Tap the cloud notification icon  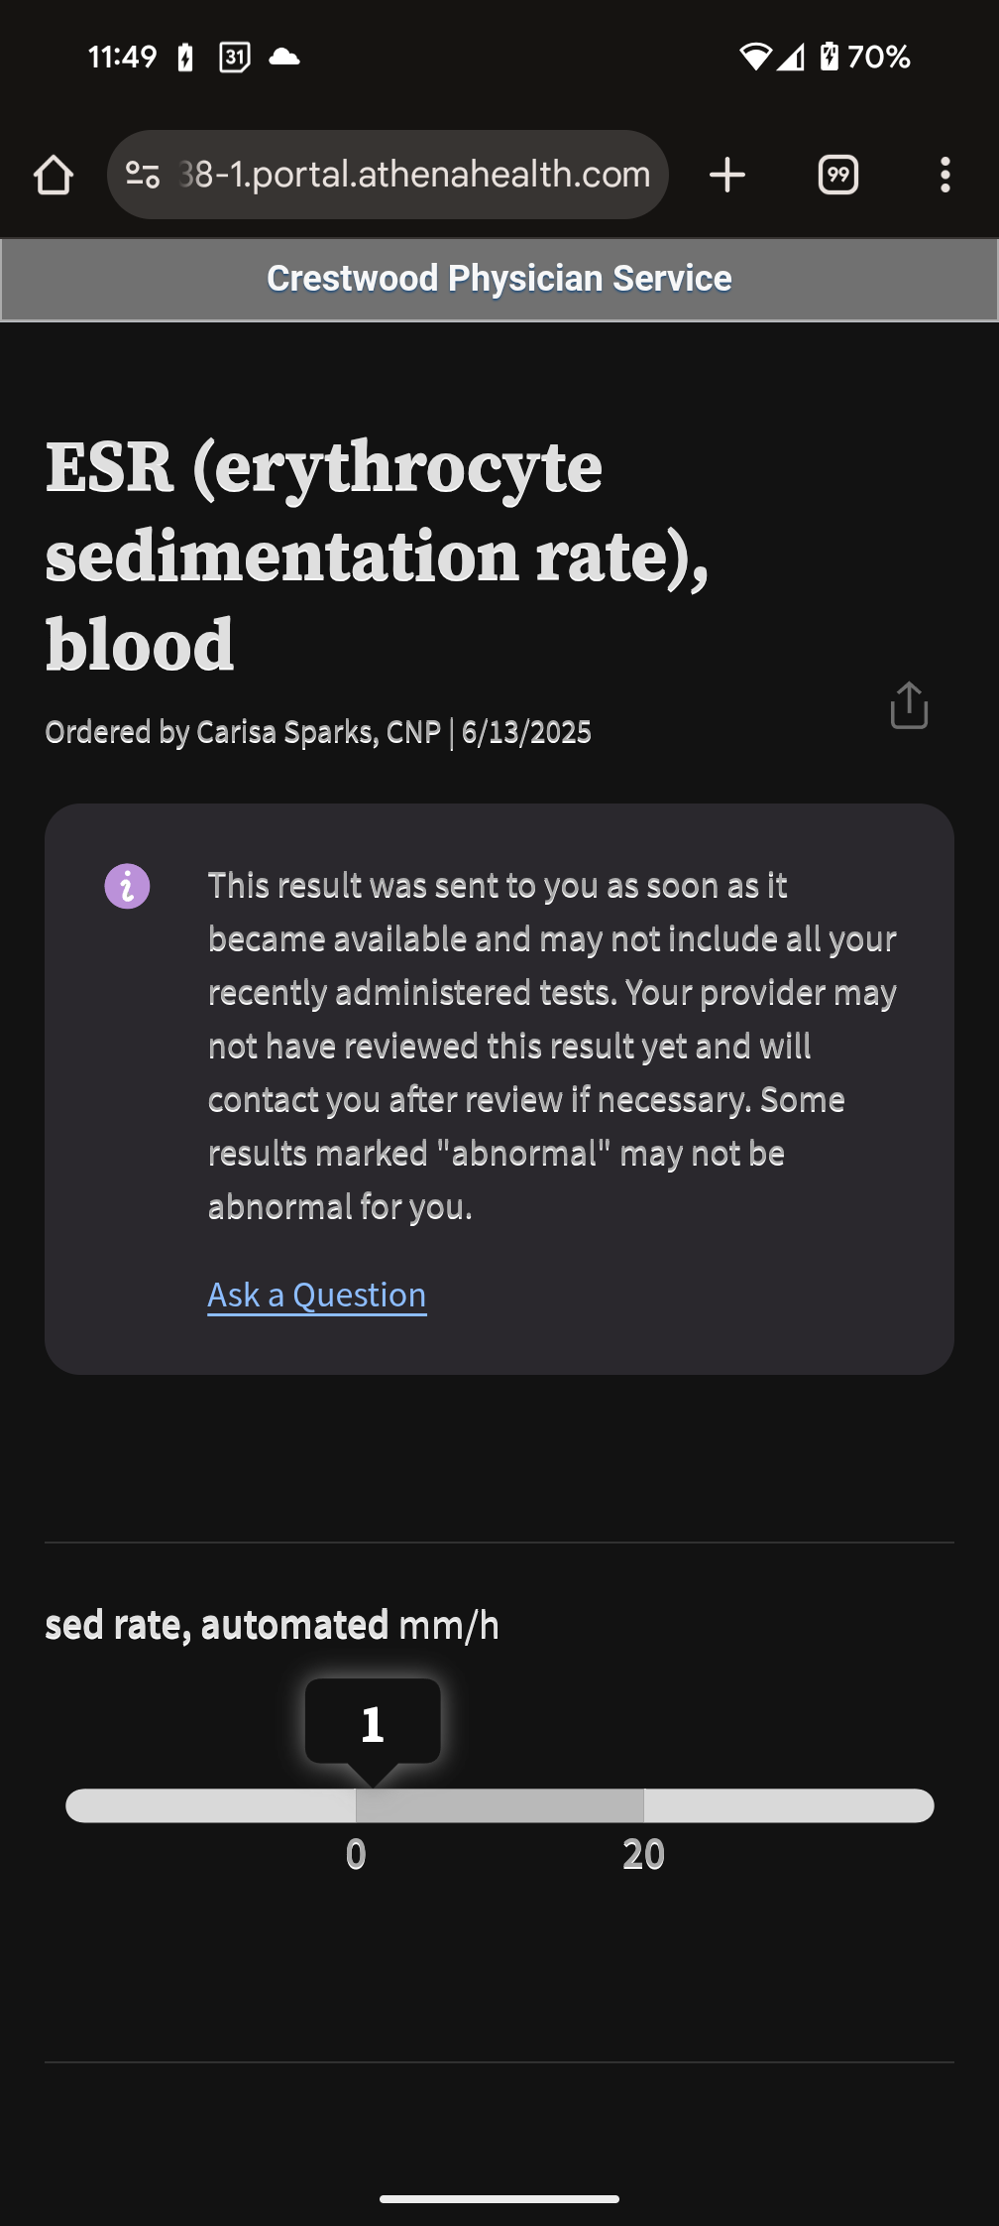coord(284,57)
